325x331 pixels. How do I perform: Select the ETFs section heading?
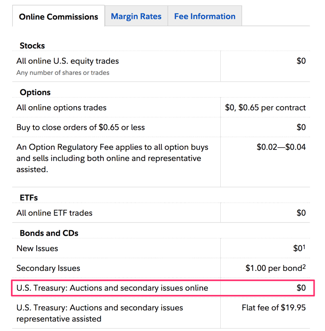coord(29,197)
